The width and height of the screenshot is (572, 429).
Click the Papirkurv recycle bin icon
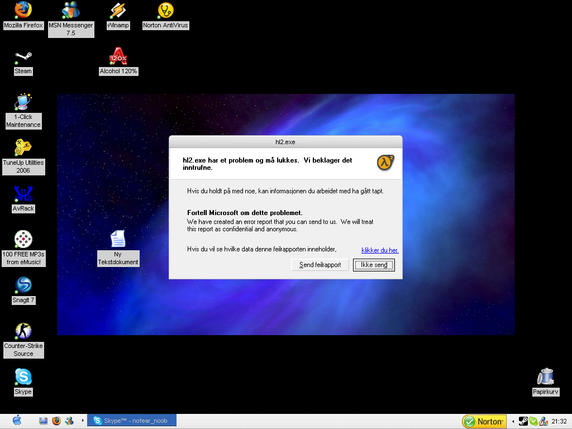point(545,382)
